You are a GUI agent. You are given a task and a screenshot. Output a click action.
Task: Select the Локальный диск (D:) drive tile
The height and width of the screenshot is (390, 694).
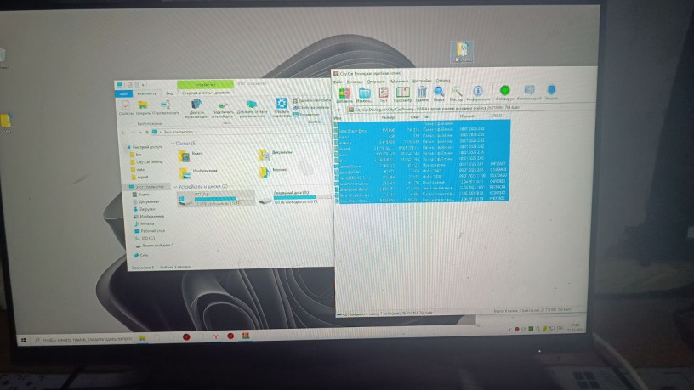(x=295, y=198)
